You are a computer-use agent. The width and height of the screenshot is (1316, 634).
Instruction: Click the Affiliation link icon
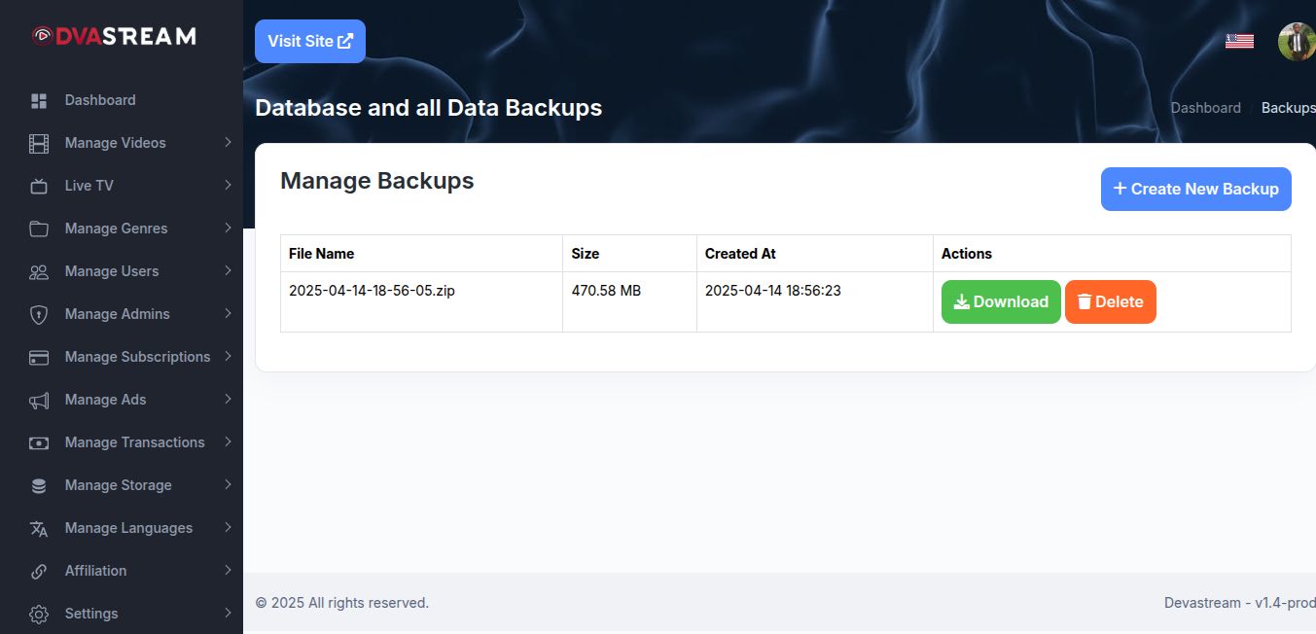[x=39, y=571]
